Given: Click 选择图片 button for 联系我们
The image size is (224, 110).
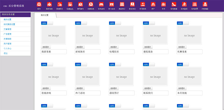Looking at the screenshot, I should 148,88.
